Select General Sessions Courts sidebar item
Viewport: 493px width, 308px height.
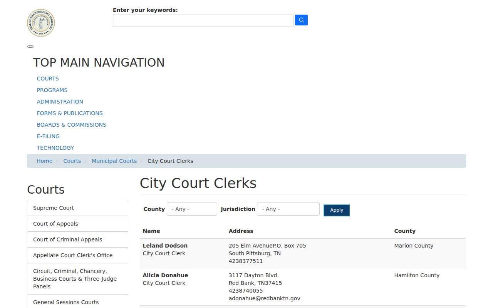77,302
